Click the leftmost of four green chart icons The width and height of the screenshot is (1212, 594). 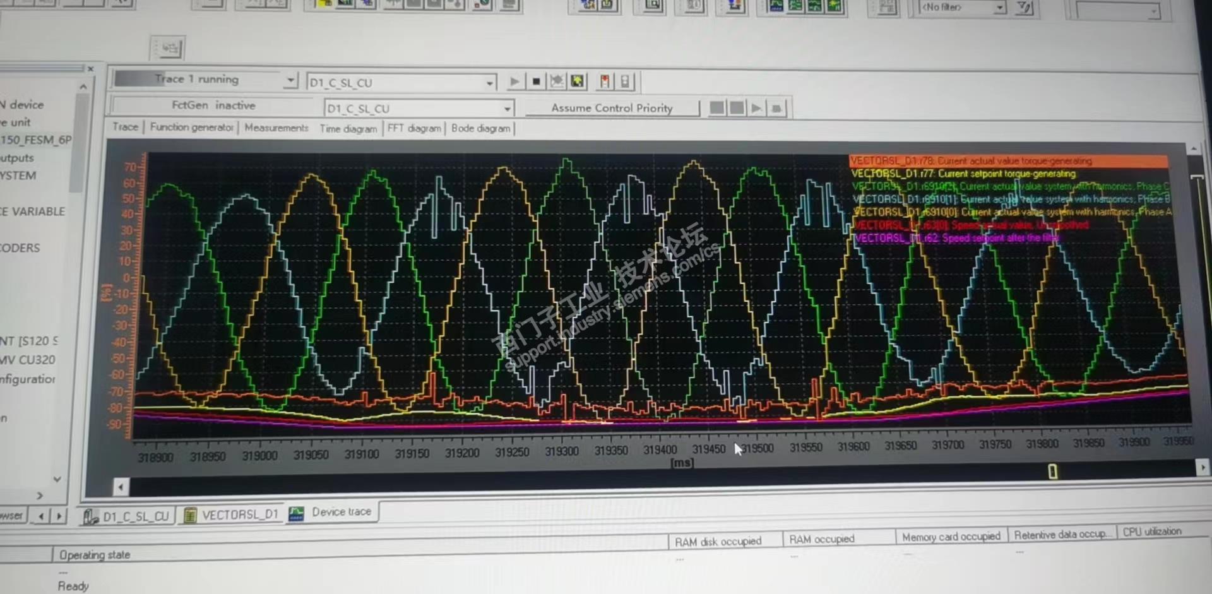tap(776, 6)
